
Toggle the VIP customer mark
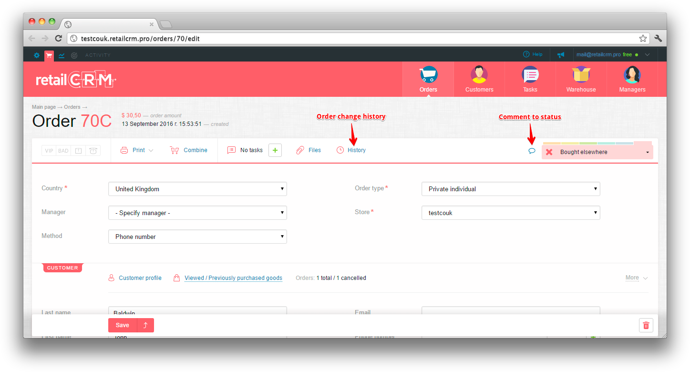[49, 151]
